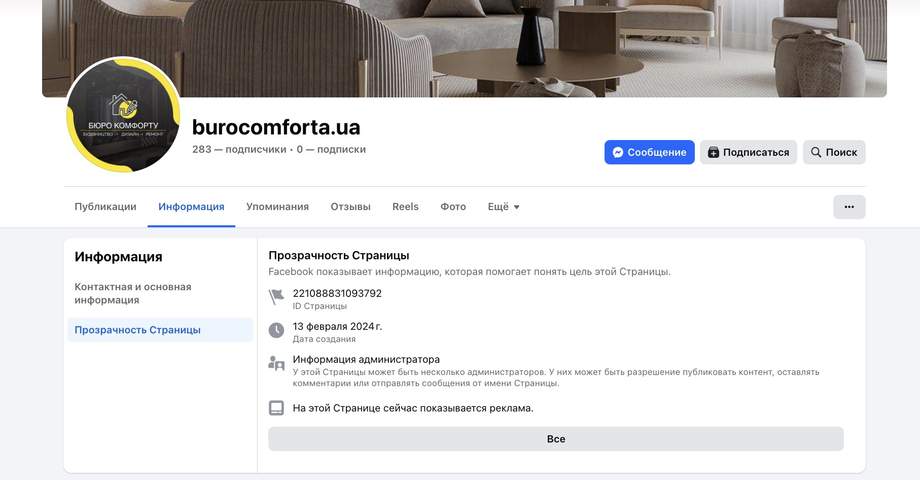
Task: Open the three-dots page options menu
Action: click(x=849, y=207)
